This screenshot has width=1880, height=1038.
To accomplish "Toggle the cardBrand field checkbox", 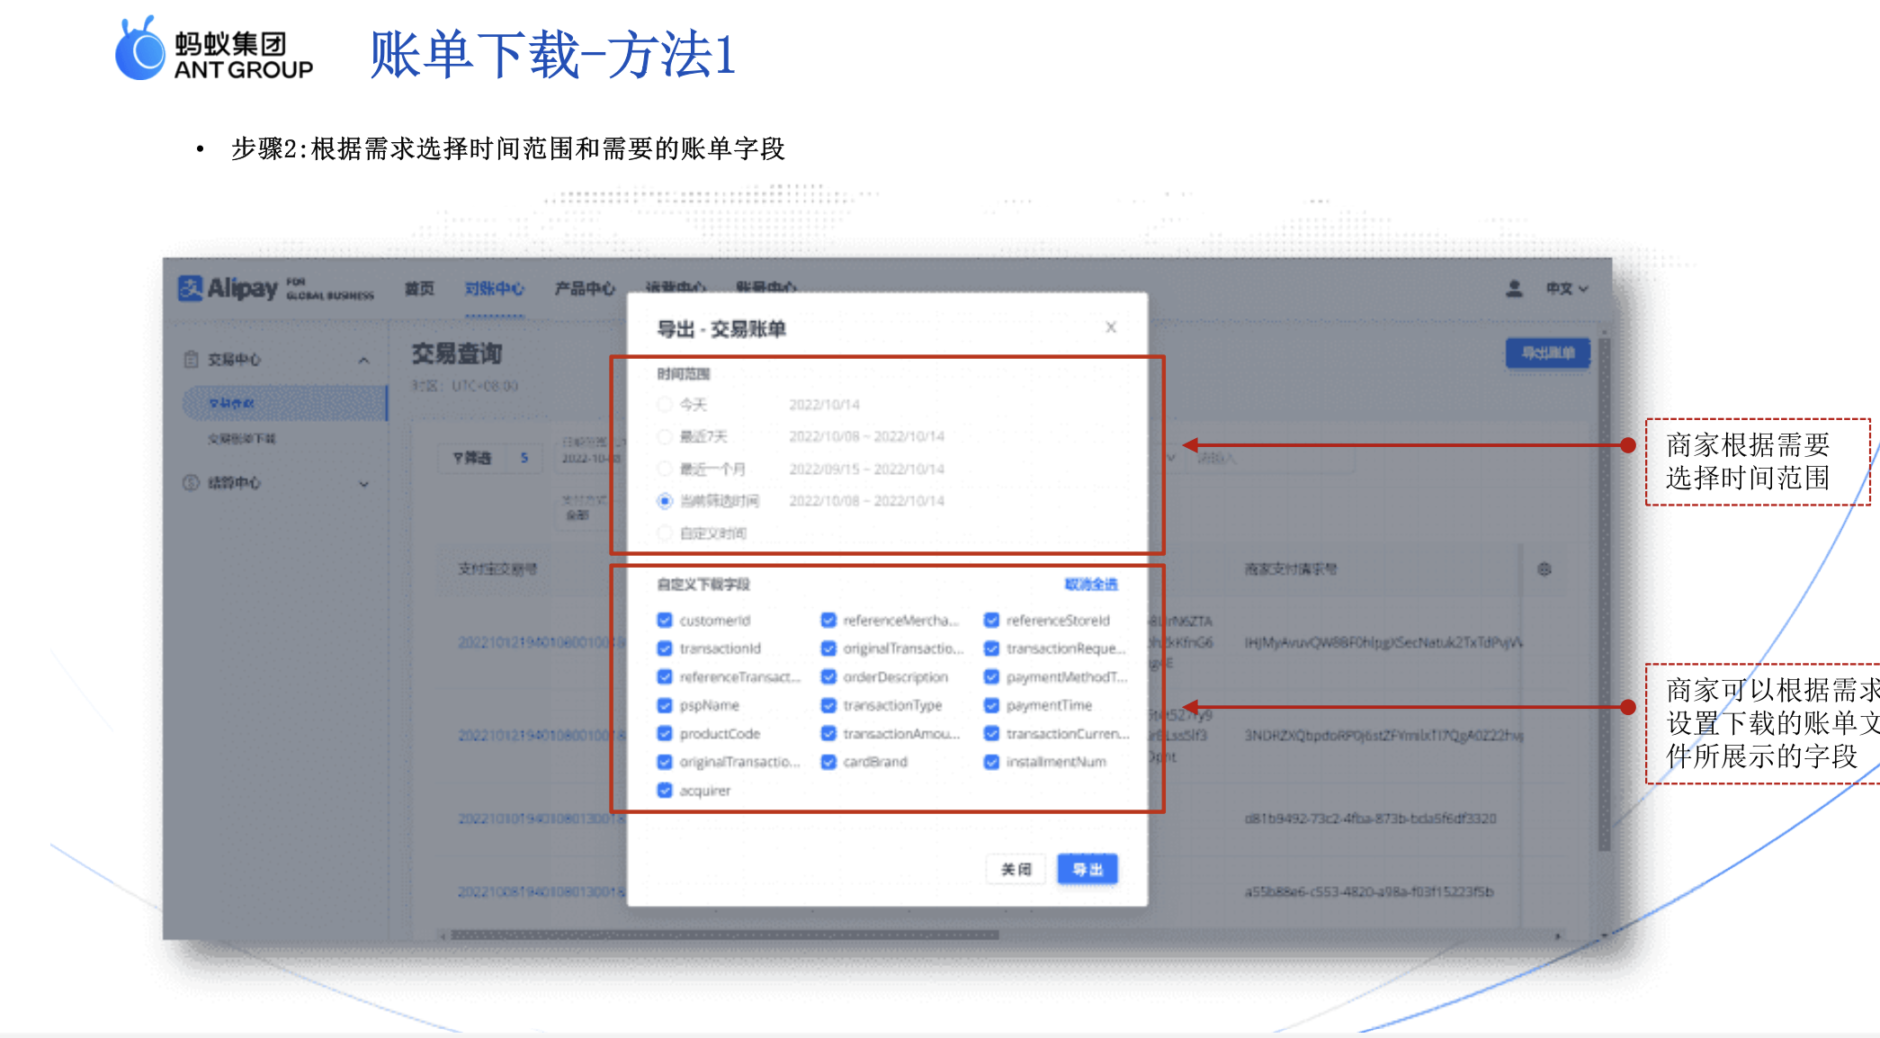I will pyautogui.click(x=828, y=762).
